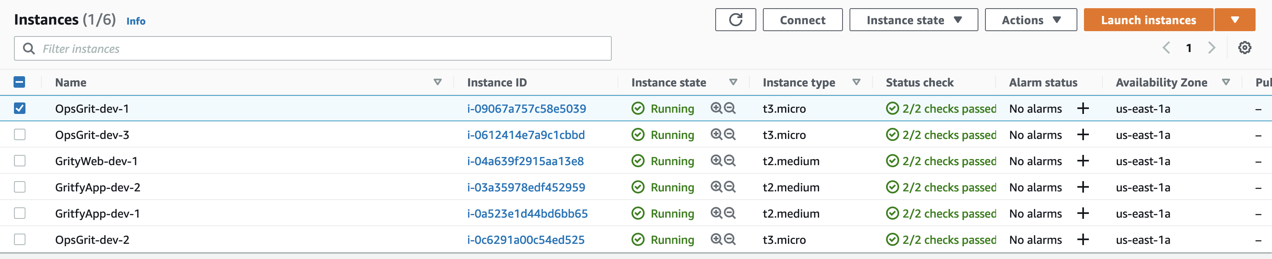Zoom in on OpsGrit-dev-2 instance state
Viewport: 1272px width, 259px height.
pos(716,239)
